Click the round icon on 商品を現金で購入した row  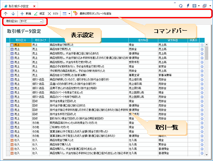(x=202, y=140)
